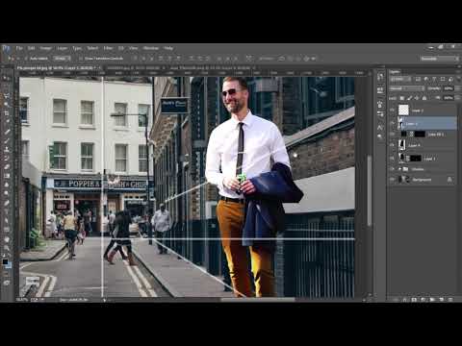Select the Layer 4 row
The height and width of the screenshot is (346, 462).
(423, 145)
